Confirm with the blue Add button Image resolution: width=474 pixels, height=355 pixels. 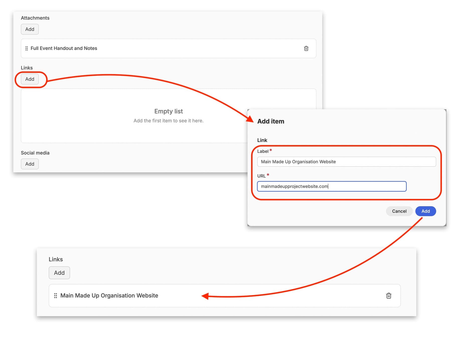click(x=425, y=211)
